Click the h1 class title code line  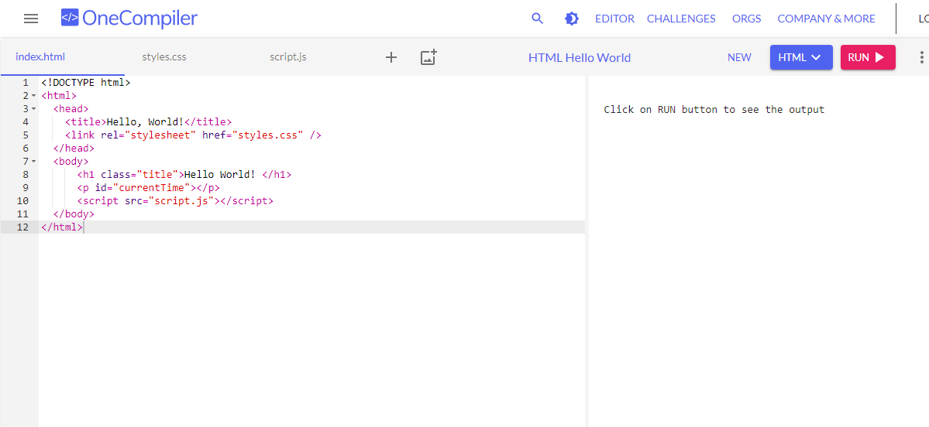[184, 175]
